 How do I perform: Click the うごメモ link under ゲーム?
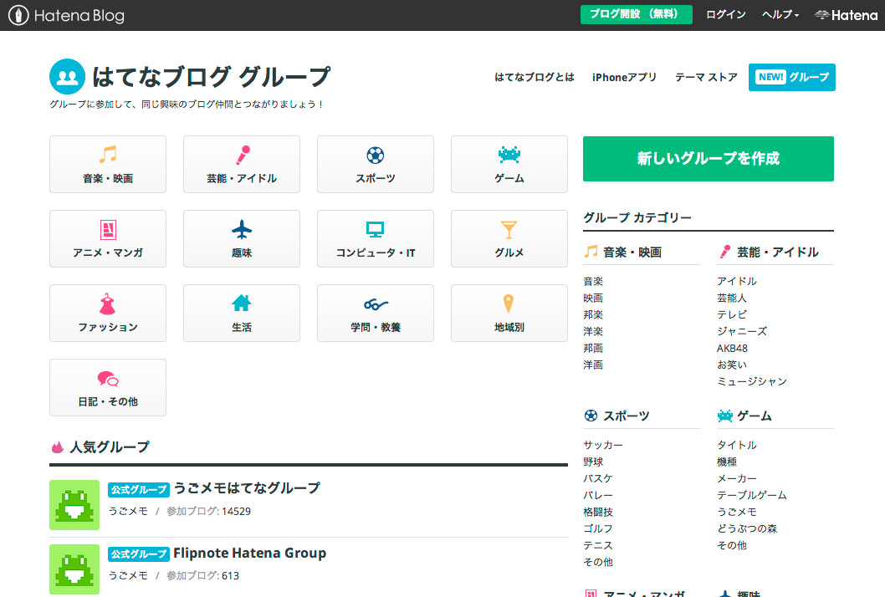point(737,513)
